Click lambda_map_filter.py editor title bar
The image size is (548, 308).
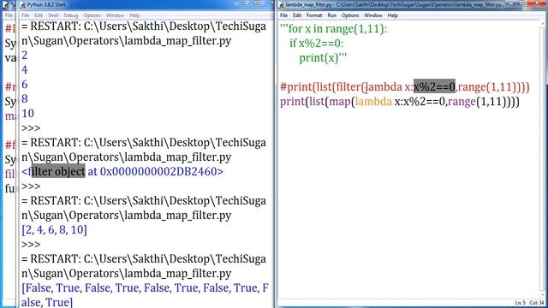tap(412, 5)
